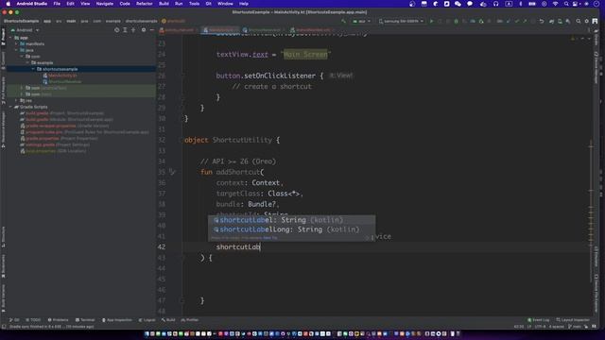Screen dimensions: 605x340
Task: Open the Build tool window button
Action: coord(168,320)
